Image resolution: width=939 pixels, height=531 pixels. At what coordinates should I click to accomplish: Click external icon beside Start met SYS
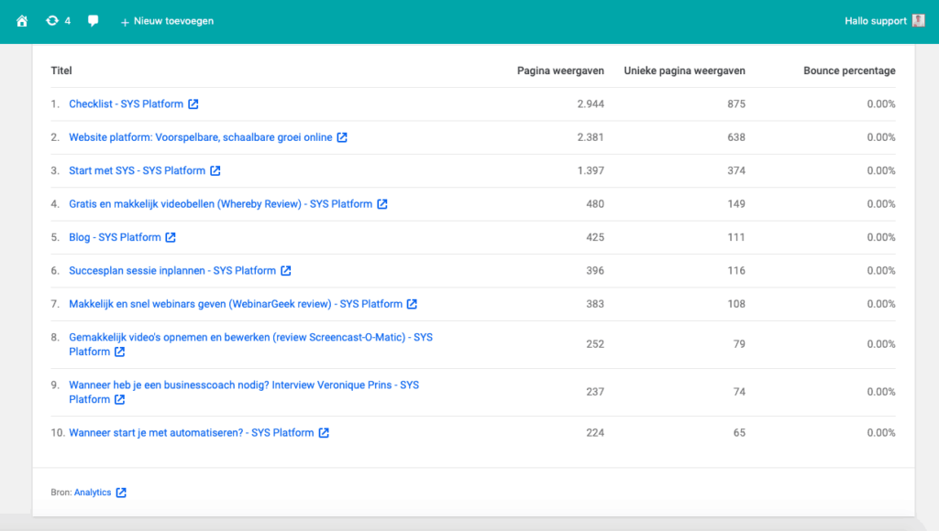pyautogui.click(x=215, y=170)
